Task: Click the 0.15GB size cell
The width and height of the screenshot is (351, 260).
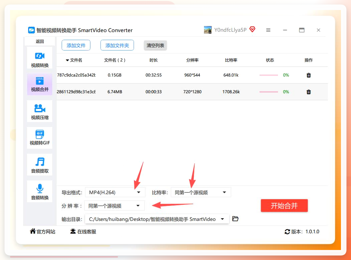Action: pos(115,75)
